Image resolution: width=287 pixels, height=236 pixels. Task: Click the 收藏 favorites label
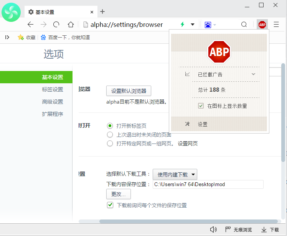tap(31, 37)
